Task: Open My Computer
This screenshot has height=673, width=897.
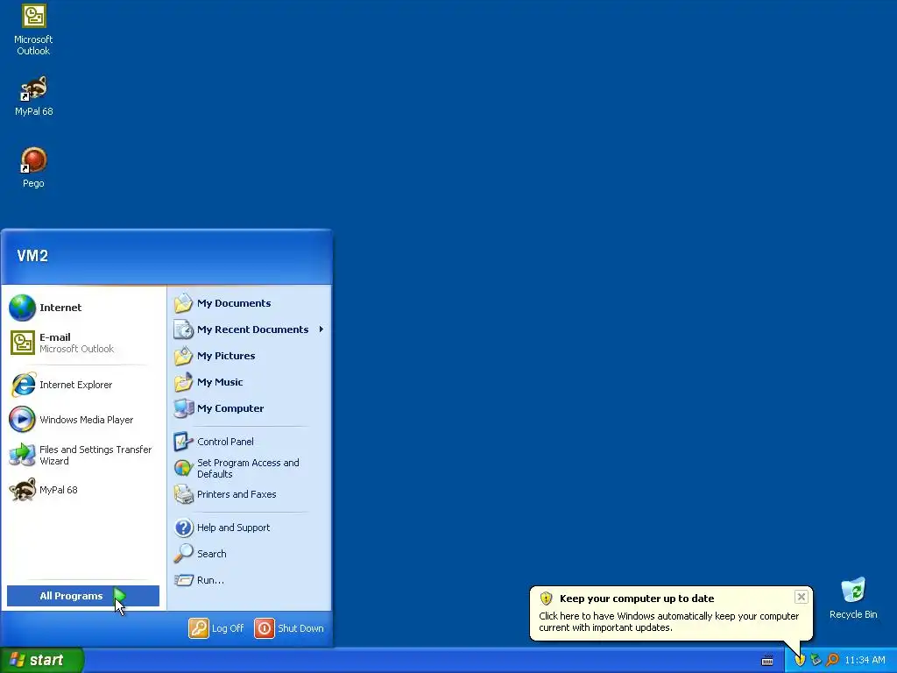Action: coord(250,408)
